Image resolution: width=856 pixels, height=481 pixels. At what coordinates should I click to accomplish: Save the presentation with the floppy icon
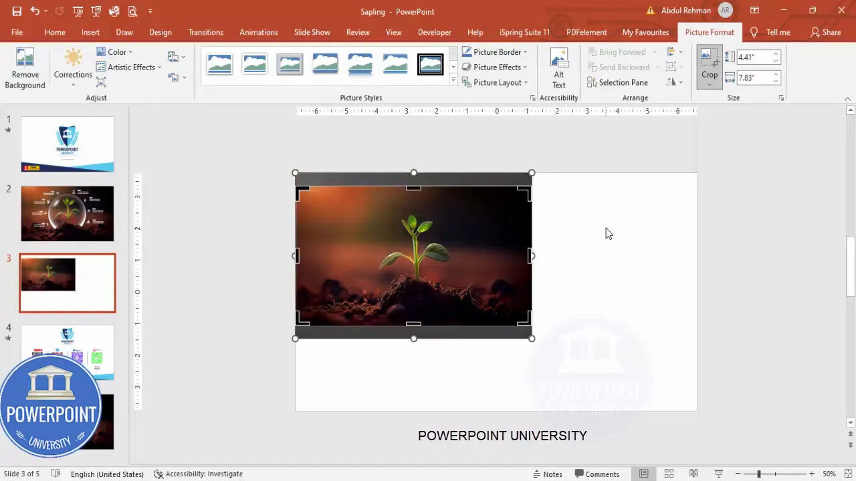click(x=17, y=11)
